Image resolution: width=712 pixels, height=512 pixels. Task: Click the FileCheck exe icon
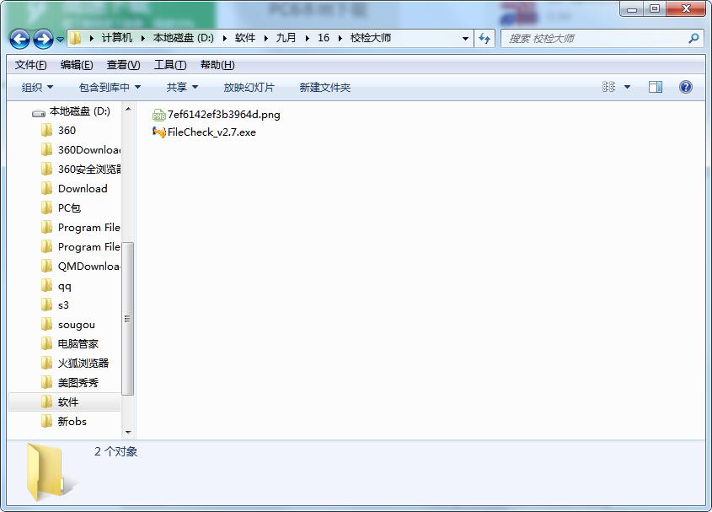tap(159, 132)
